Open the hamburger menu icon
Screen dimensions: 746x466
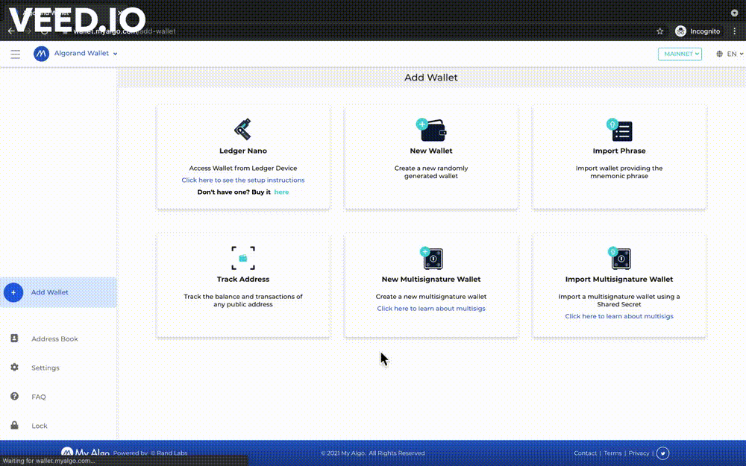pos(15,54)
